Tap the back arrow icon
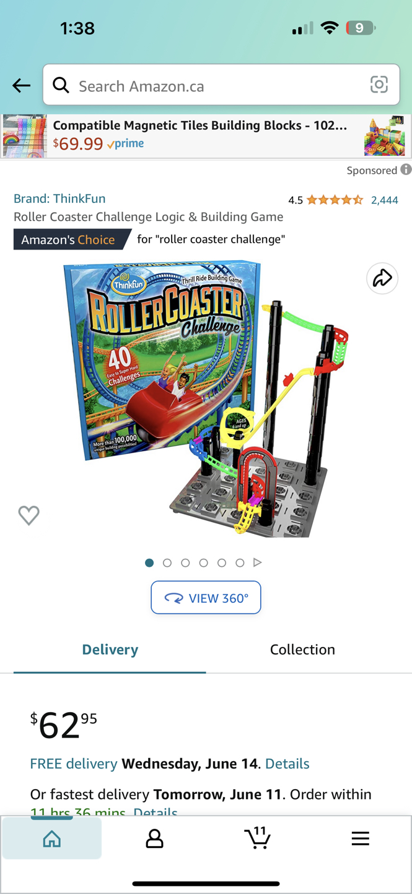The height and width of the screenshot is (894, 412). [21, 85]
